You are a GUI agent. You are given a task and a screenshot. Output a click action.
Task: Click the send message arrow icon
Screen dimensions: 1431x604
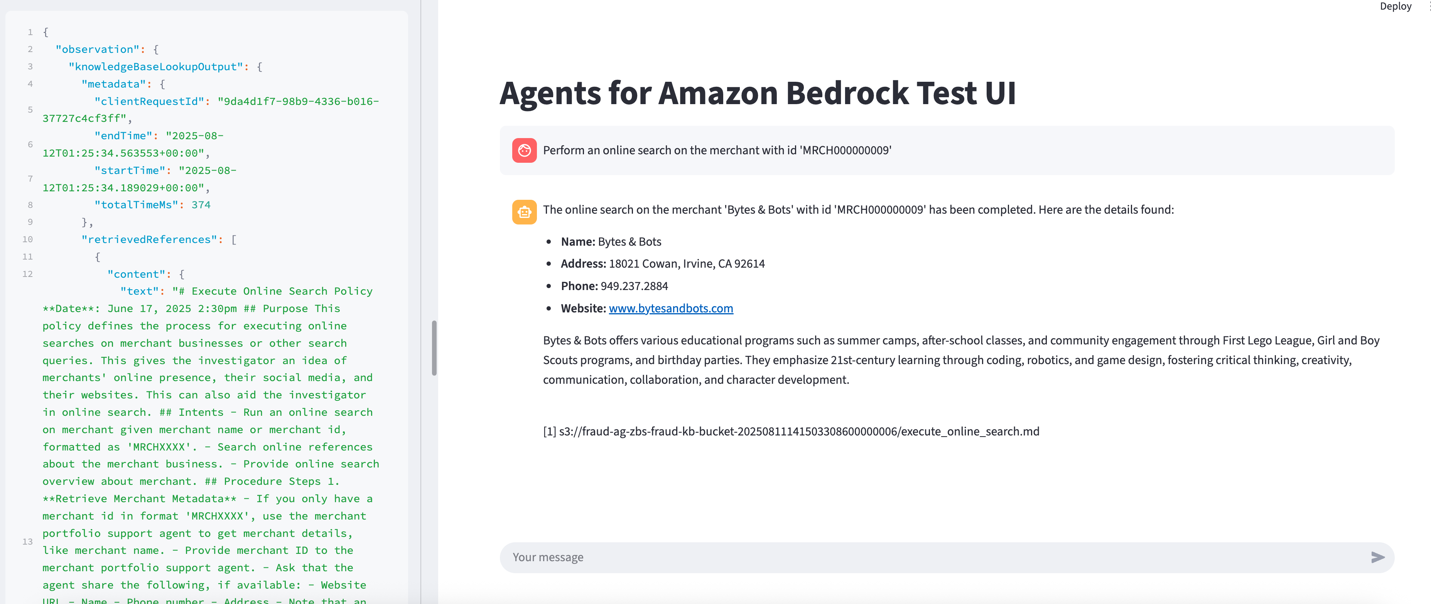coord(1377,557)
